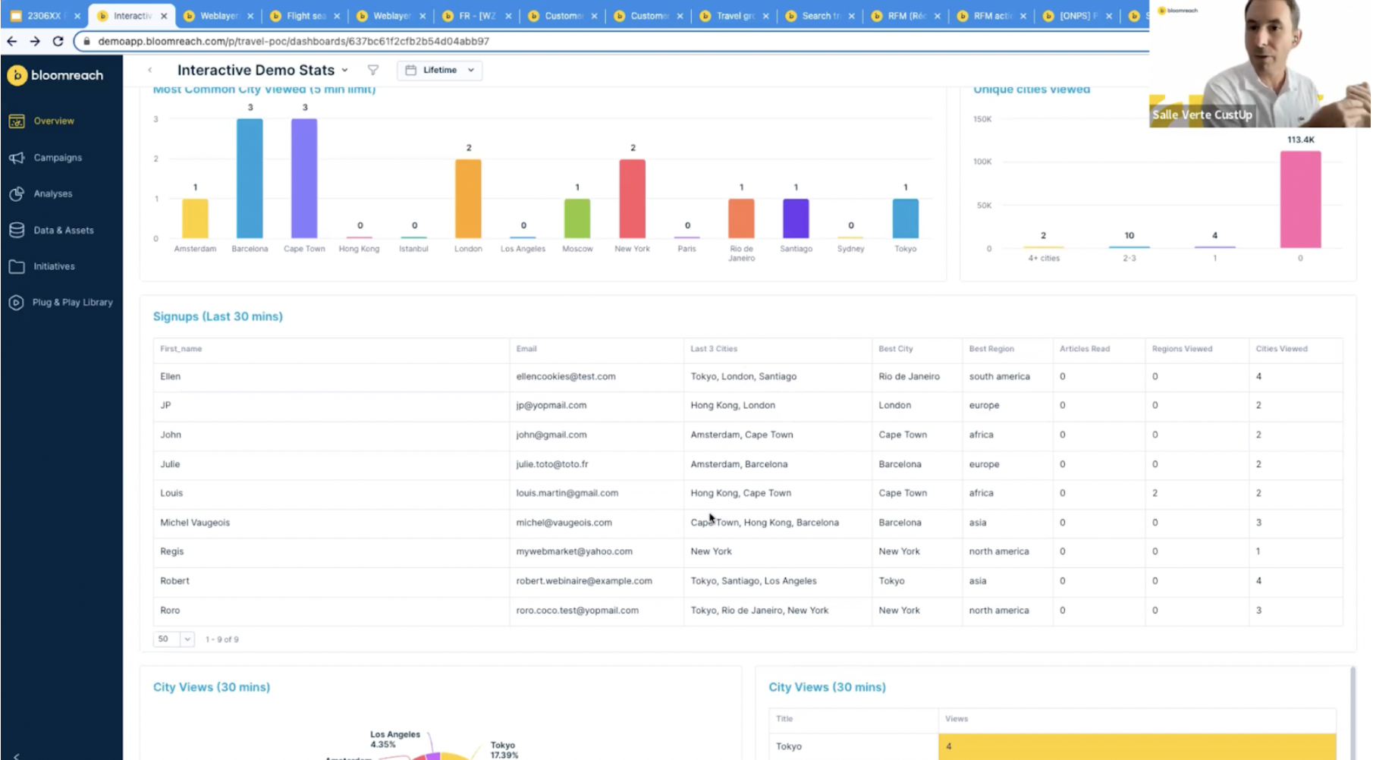Viewport: 1373px width, 760px height.
Task: Go back with browser back arrow
Action: click(x=12, y=41)
